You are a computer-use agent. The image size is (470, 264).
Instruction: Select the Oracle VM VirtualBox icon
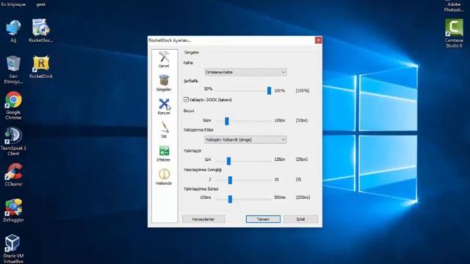pyautogui.click(x=13, y=249)
